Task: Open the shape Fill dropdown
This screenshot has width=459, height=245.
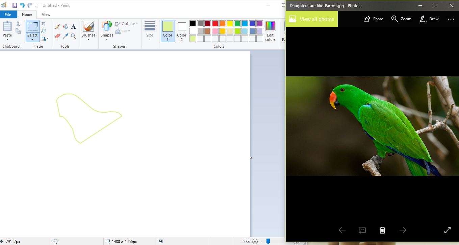Action: coord(123,31)
